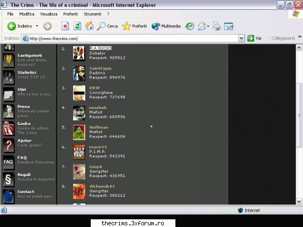The height and width of the screenshot is (227, 303).
Task: Click the SaintCypis player link
Action: click(x=100, y=68)
